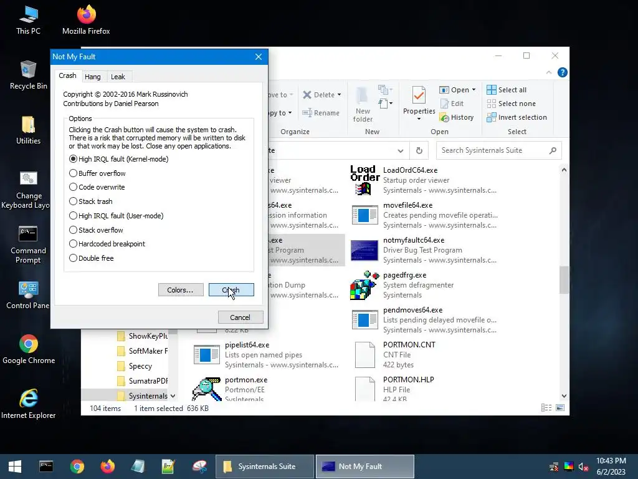Select pendmoves64.exe file
This screenshot has height=479, width=638.
(425, 320)
